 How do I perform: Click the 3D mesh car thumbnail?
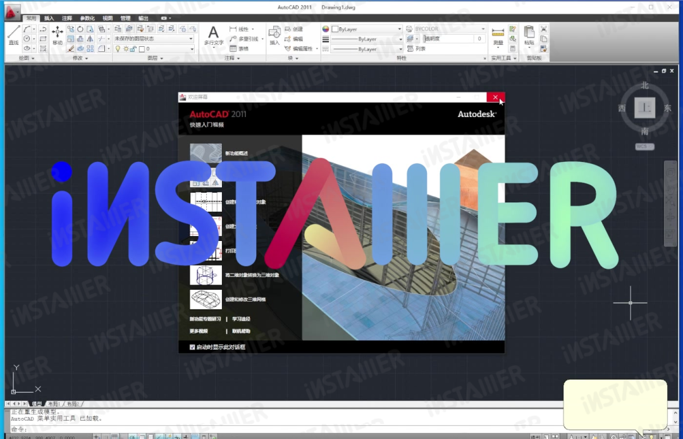click(x=206, y=299)
